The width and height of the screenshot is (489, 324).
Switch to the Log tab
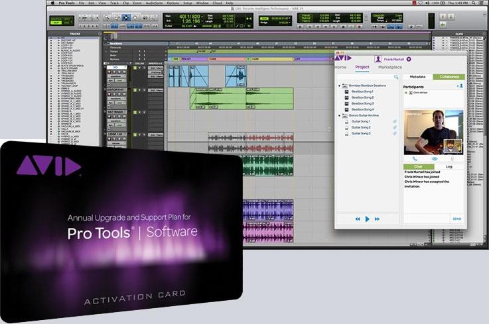[x=449, y=167]
